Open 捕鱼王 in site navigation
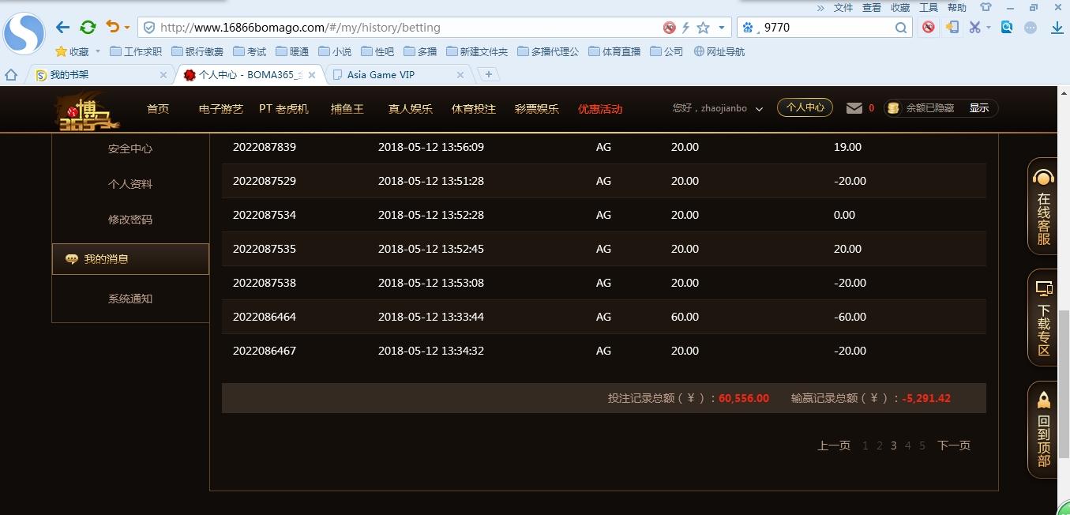Viewport: 1070px width, 515px height. pos(347,109)
